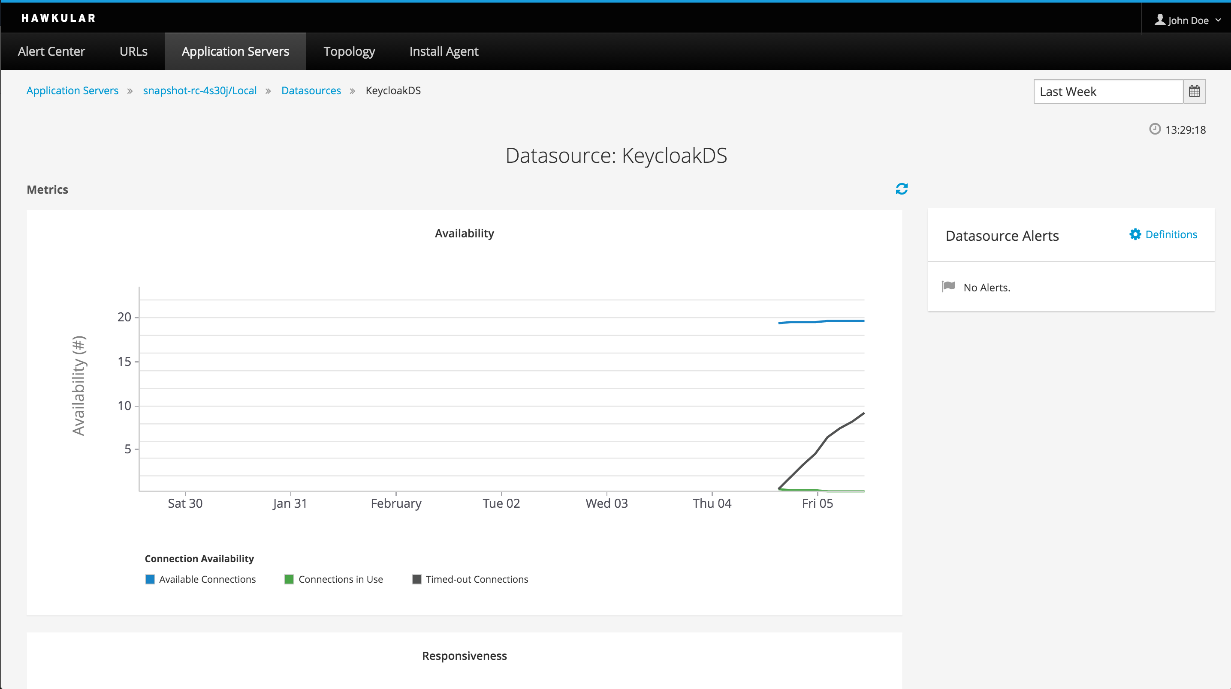This screenshot has width=1231, height=689.
Task: Click the Definitions gear icon
Action: (1134, 234)
